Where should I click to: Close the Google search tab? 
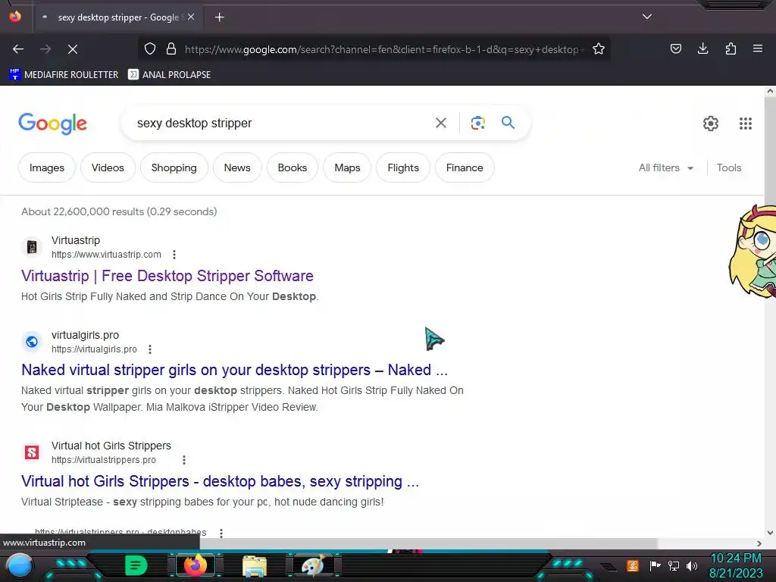pyautogui.click(x=191, y=17)
